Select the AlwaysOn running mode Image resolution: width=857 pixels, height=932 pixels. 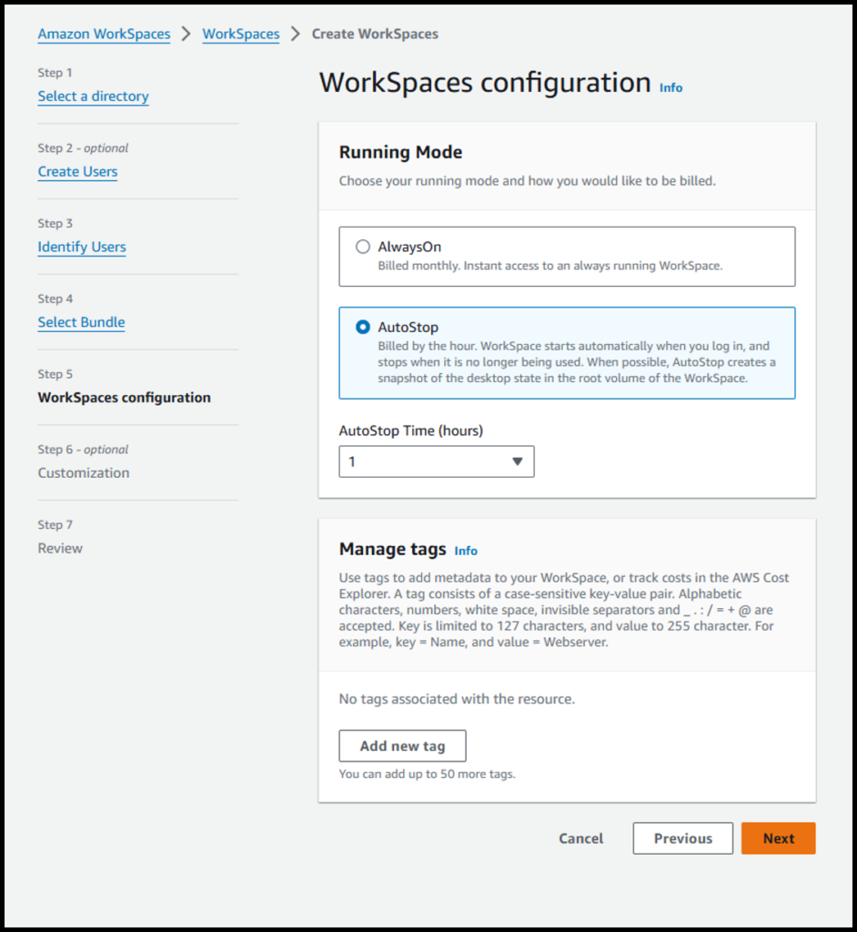362,246
